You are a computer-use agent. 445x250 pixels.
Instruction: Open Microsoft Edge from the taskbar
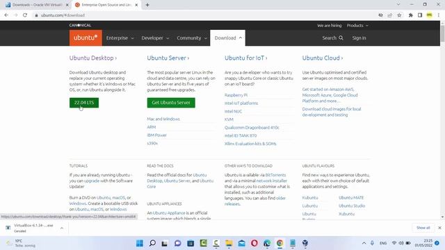click(x=267, y=243)
